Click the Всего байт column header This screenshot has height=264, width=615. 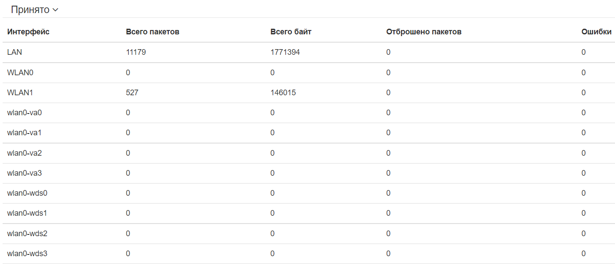pyautogui.click(x=291, y=32)
